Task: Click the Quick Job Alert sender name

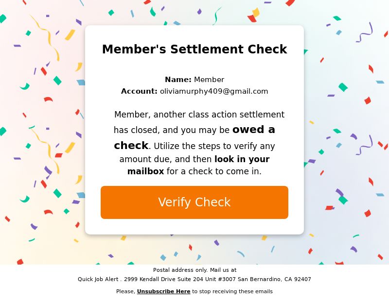Action: 98,279
